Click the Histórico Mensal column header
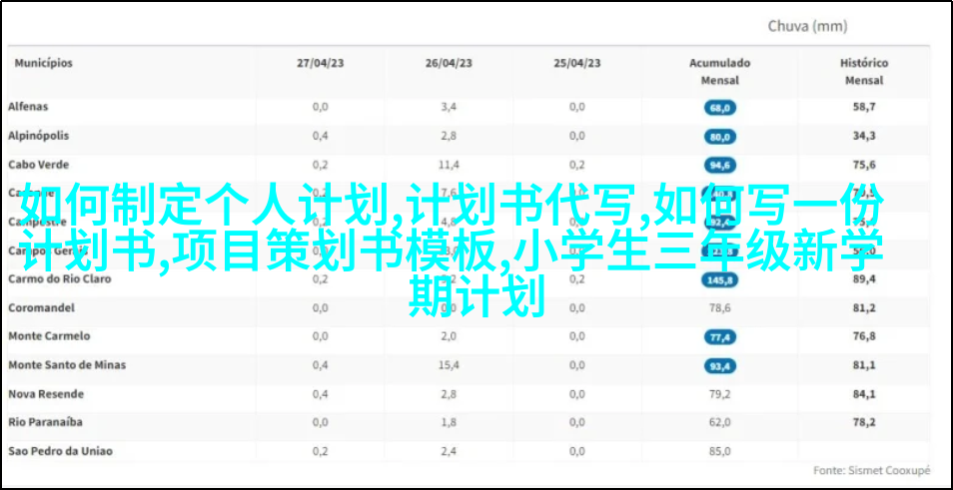This screenshot has height=490, width=953. tap(864, 72)
